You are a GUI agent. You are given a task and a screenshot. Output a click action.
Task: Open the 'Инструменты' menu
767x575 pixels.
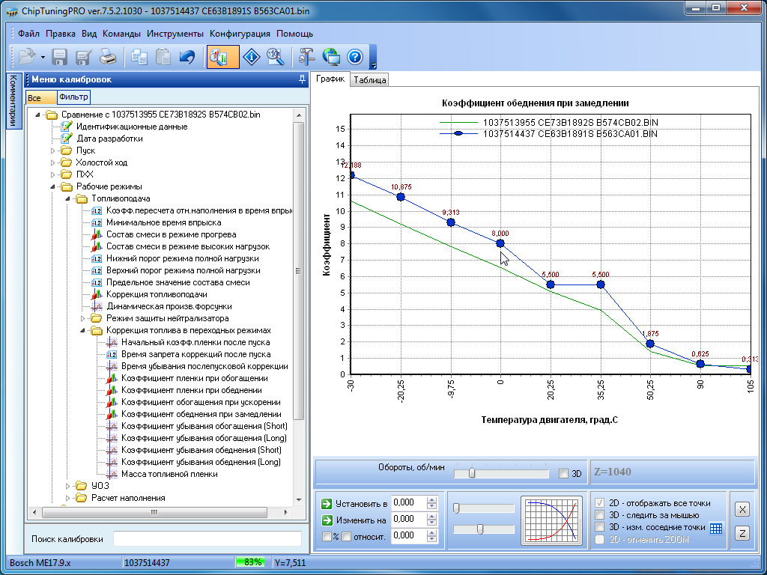click(x=175, y=34)
